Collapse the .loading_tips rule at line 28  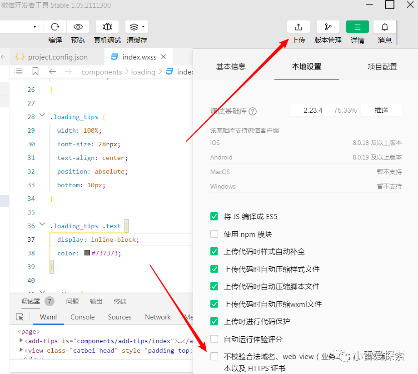point(42,116)
